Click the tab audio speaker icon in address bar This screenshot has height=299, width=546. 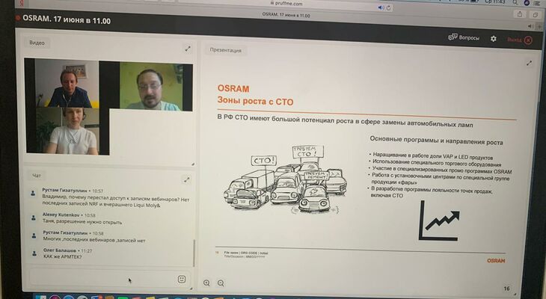click(x=381, y=7)
